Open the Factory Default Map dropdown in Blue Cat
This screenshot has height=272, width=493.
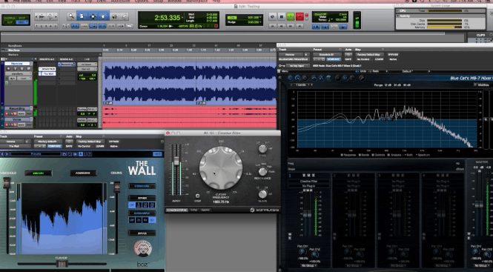(x=369, y=54)
